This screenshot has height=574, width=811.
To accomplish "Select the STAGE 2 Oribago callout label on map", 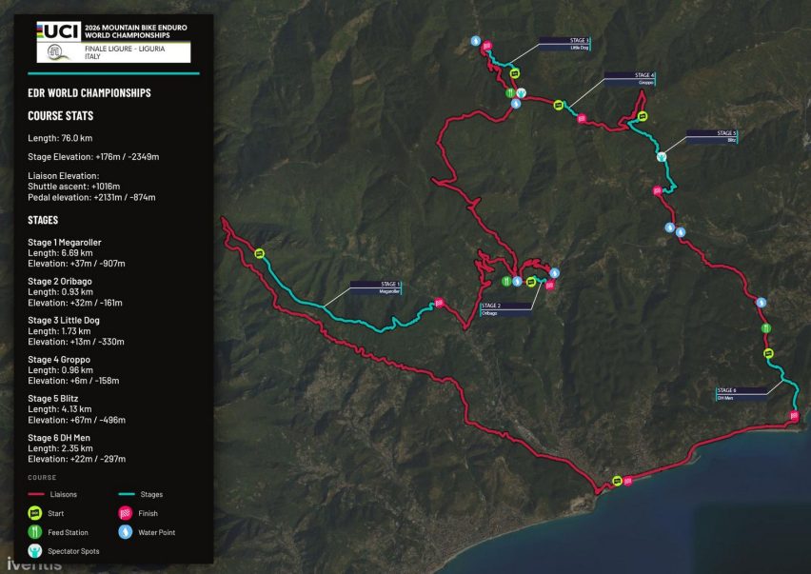I will coord(505,309).
